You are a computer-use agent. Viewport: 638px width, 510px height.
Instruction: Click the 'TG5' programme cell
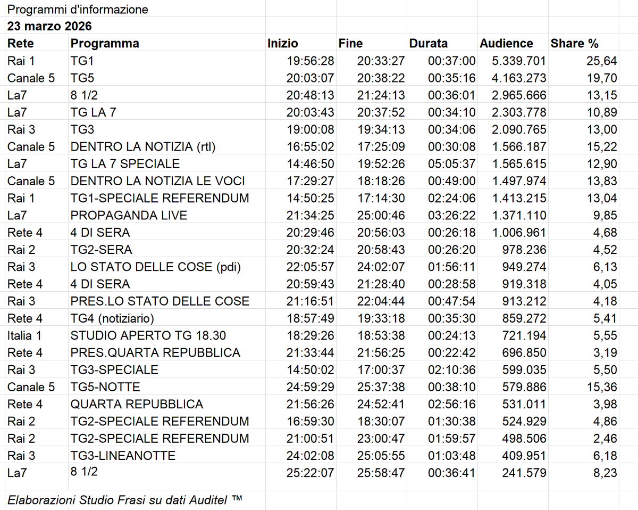tap(82, 78)
